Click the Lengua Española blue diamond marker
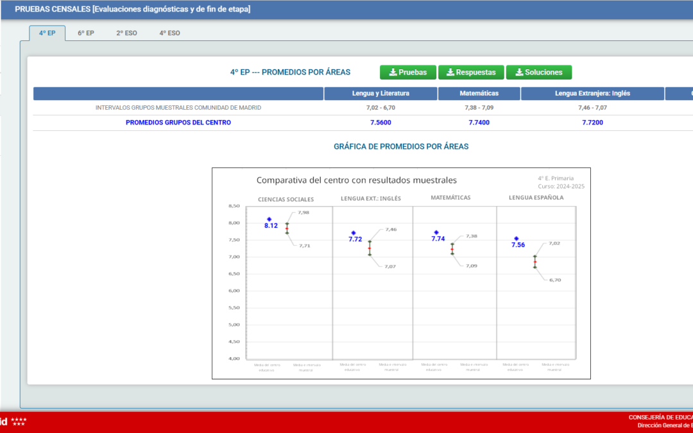693x433 pixels. pyautogui.click(x=517, y=239)
